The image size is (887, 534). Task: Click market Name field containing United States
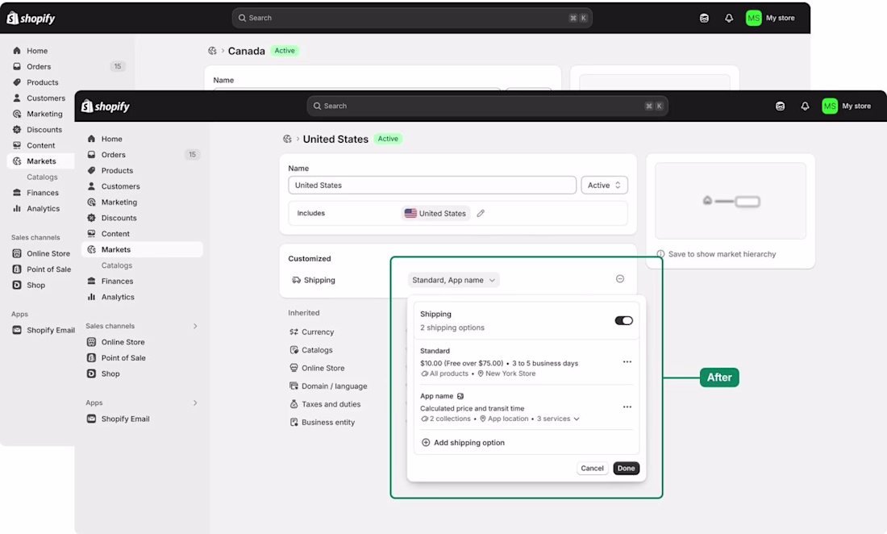pyautogui.click(x=432, y=185)
